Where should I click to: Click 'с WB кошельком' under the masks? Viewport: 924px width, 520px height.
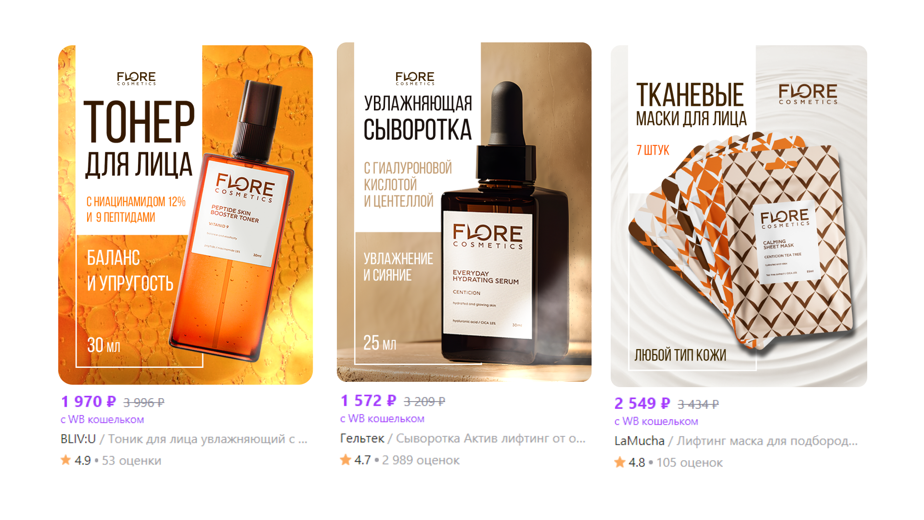pyautogui.click(x=656, y=422)
